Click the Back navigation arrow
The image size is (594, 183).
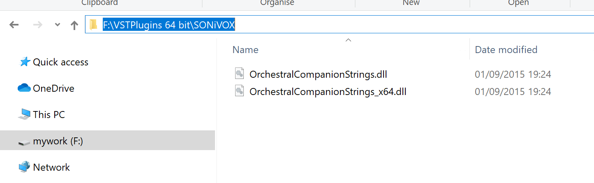pos(14,25)
